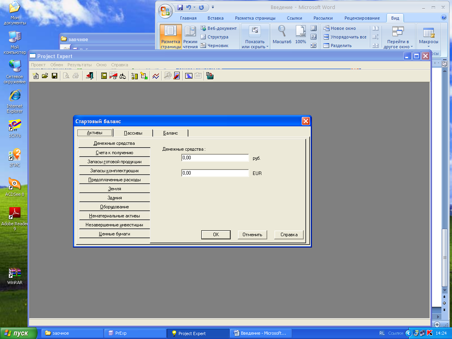Expand undo history dropdown arrow in Word
The height and width of the screenshot is (339, 452).
(194, 7)
